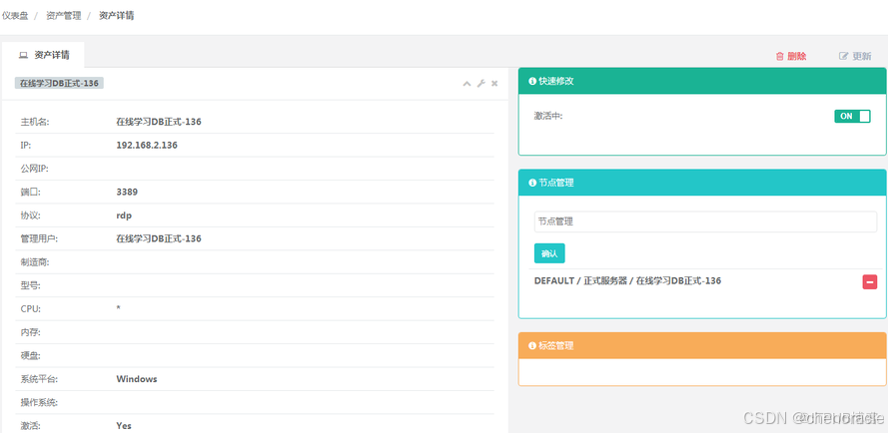This screenshot has width=888, height=433.
Task: Click the 端口 field label
Action: coord(30,192)
